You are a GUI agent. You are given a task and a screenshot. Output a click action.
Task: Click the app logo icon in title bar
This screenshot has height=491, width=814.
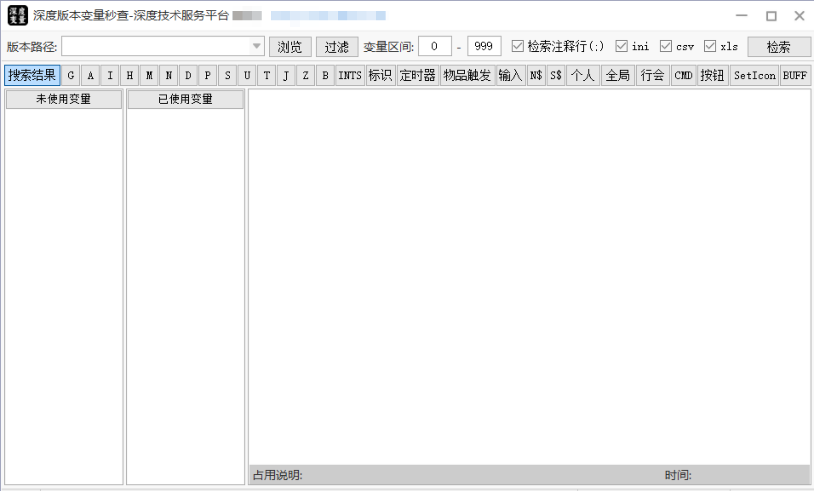coord(18,15)
